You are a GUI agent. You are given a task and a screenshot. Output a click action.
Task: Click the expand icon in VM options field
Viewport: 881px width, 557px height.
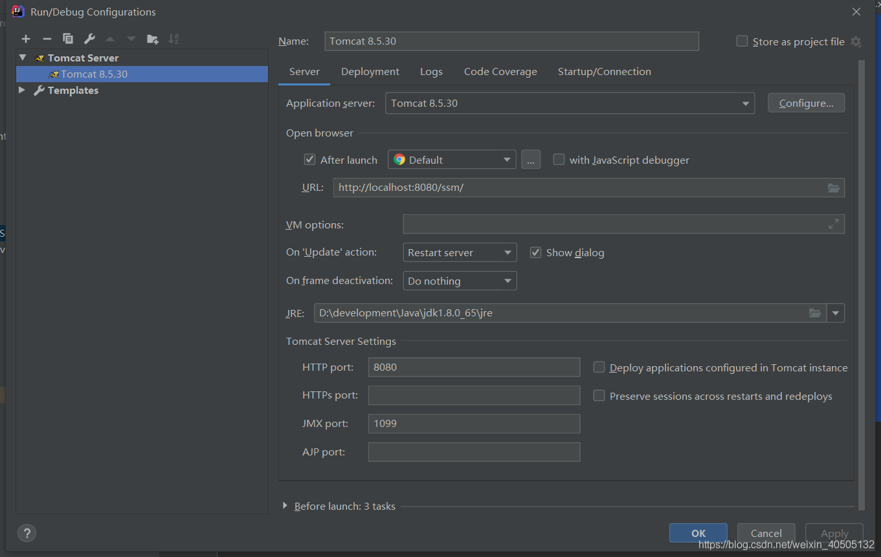point(833,224)
